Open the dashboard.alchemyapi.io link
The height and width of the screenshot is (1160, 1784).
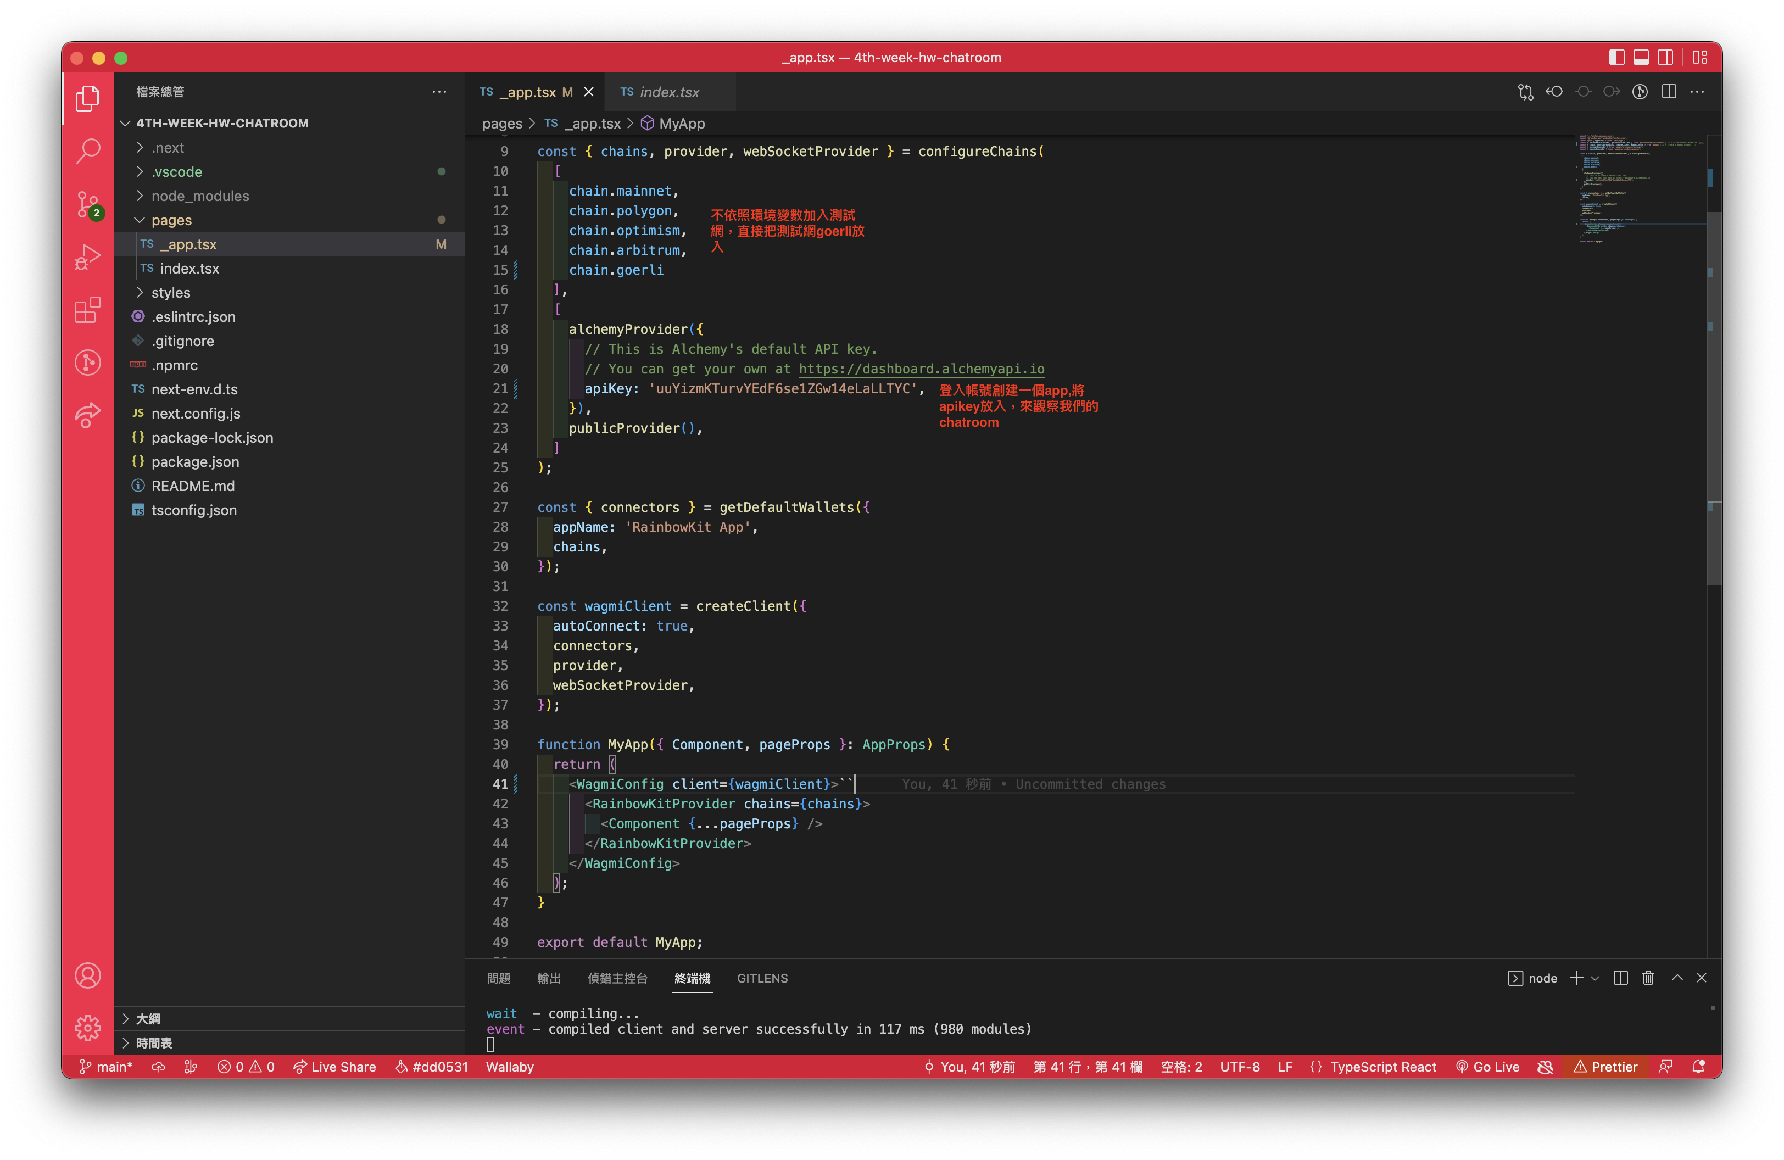(x=921, y=369)
